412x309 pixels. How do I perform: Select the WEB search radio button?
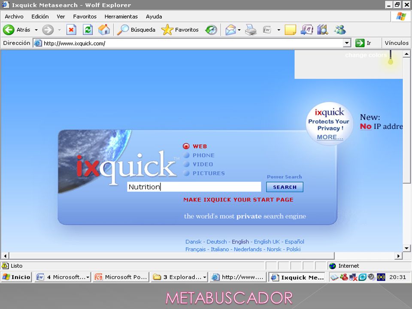(186, 146)
